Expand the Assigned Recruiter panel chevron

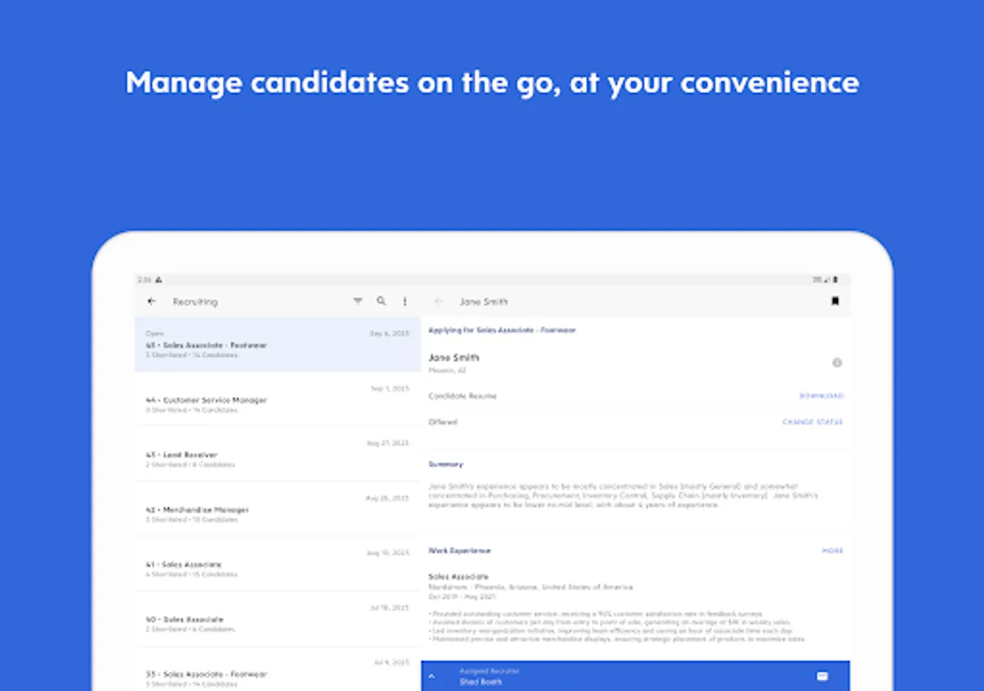tap(431, 676)
